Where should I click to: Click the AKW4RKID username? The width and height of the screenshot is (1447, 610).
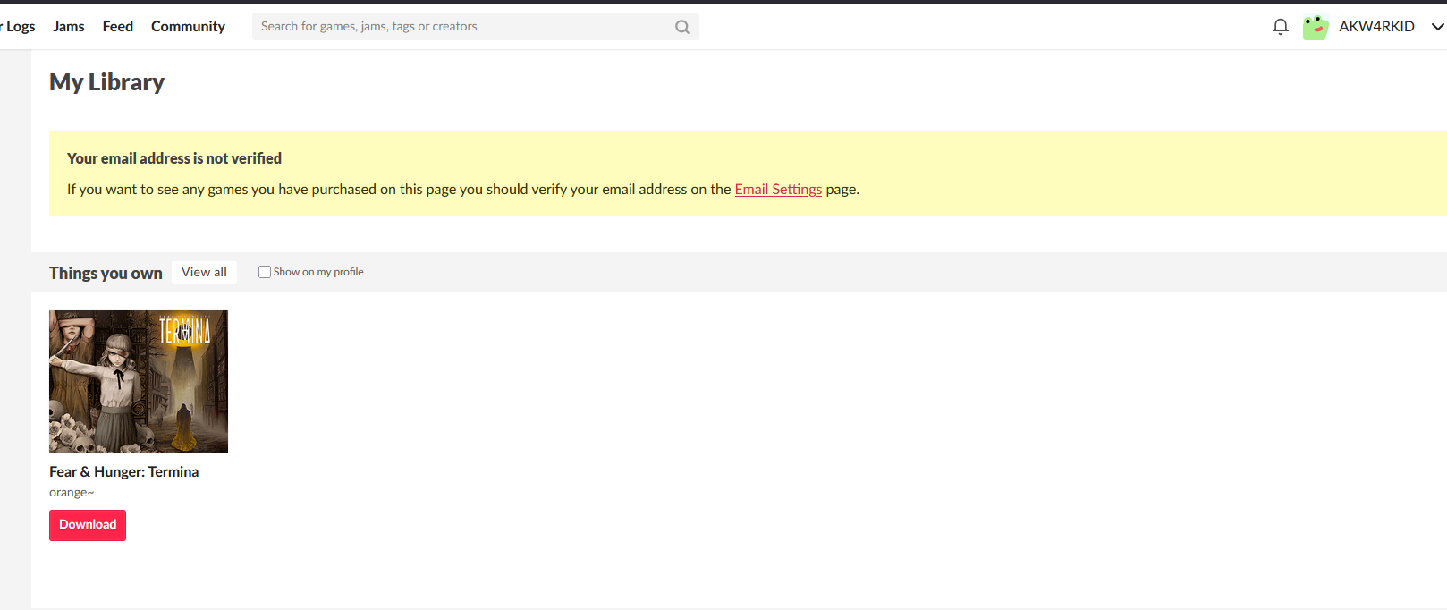tap(1376, 27)
